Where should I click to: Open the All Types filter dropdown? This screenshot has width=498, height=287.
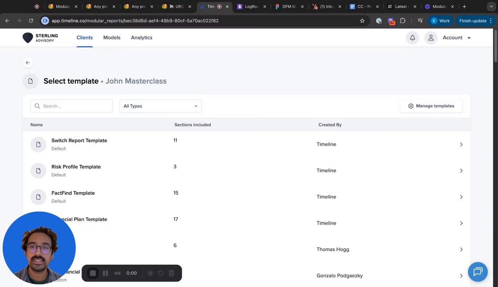[160, 106]
